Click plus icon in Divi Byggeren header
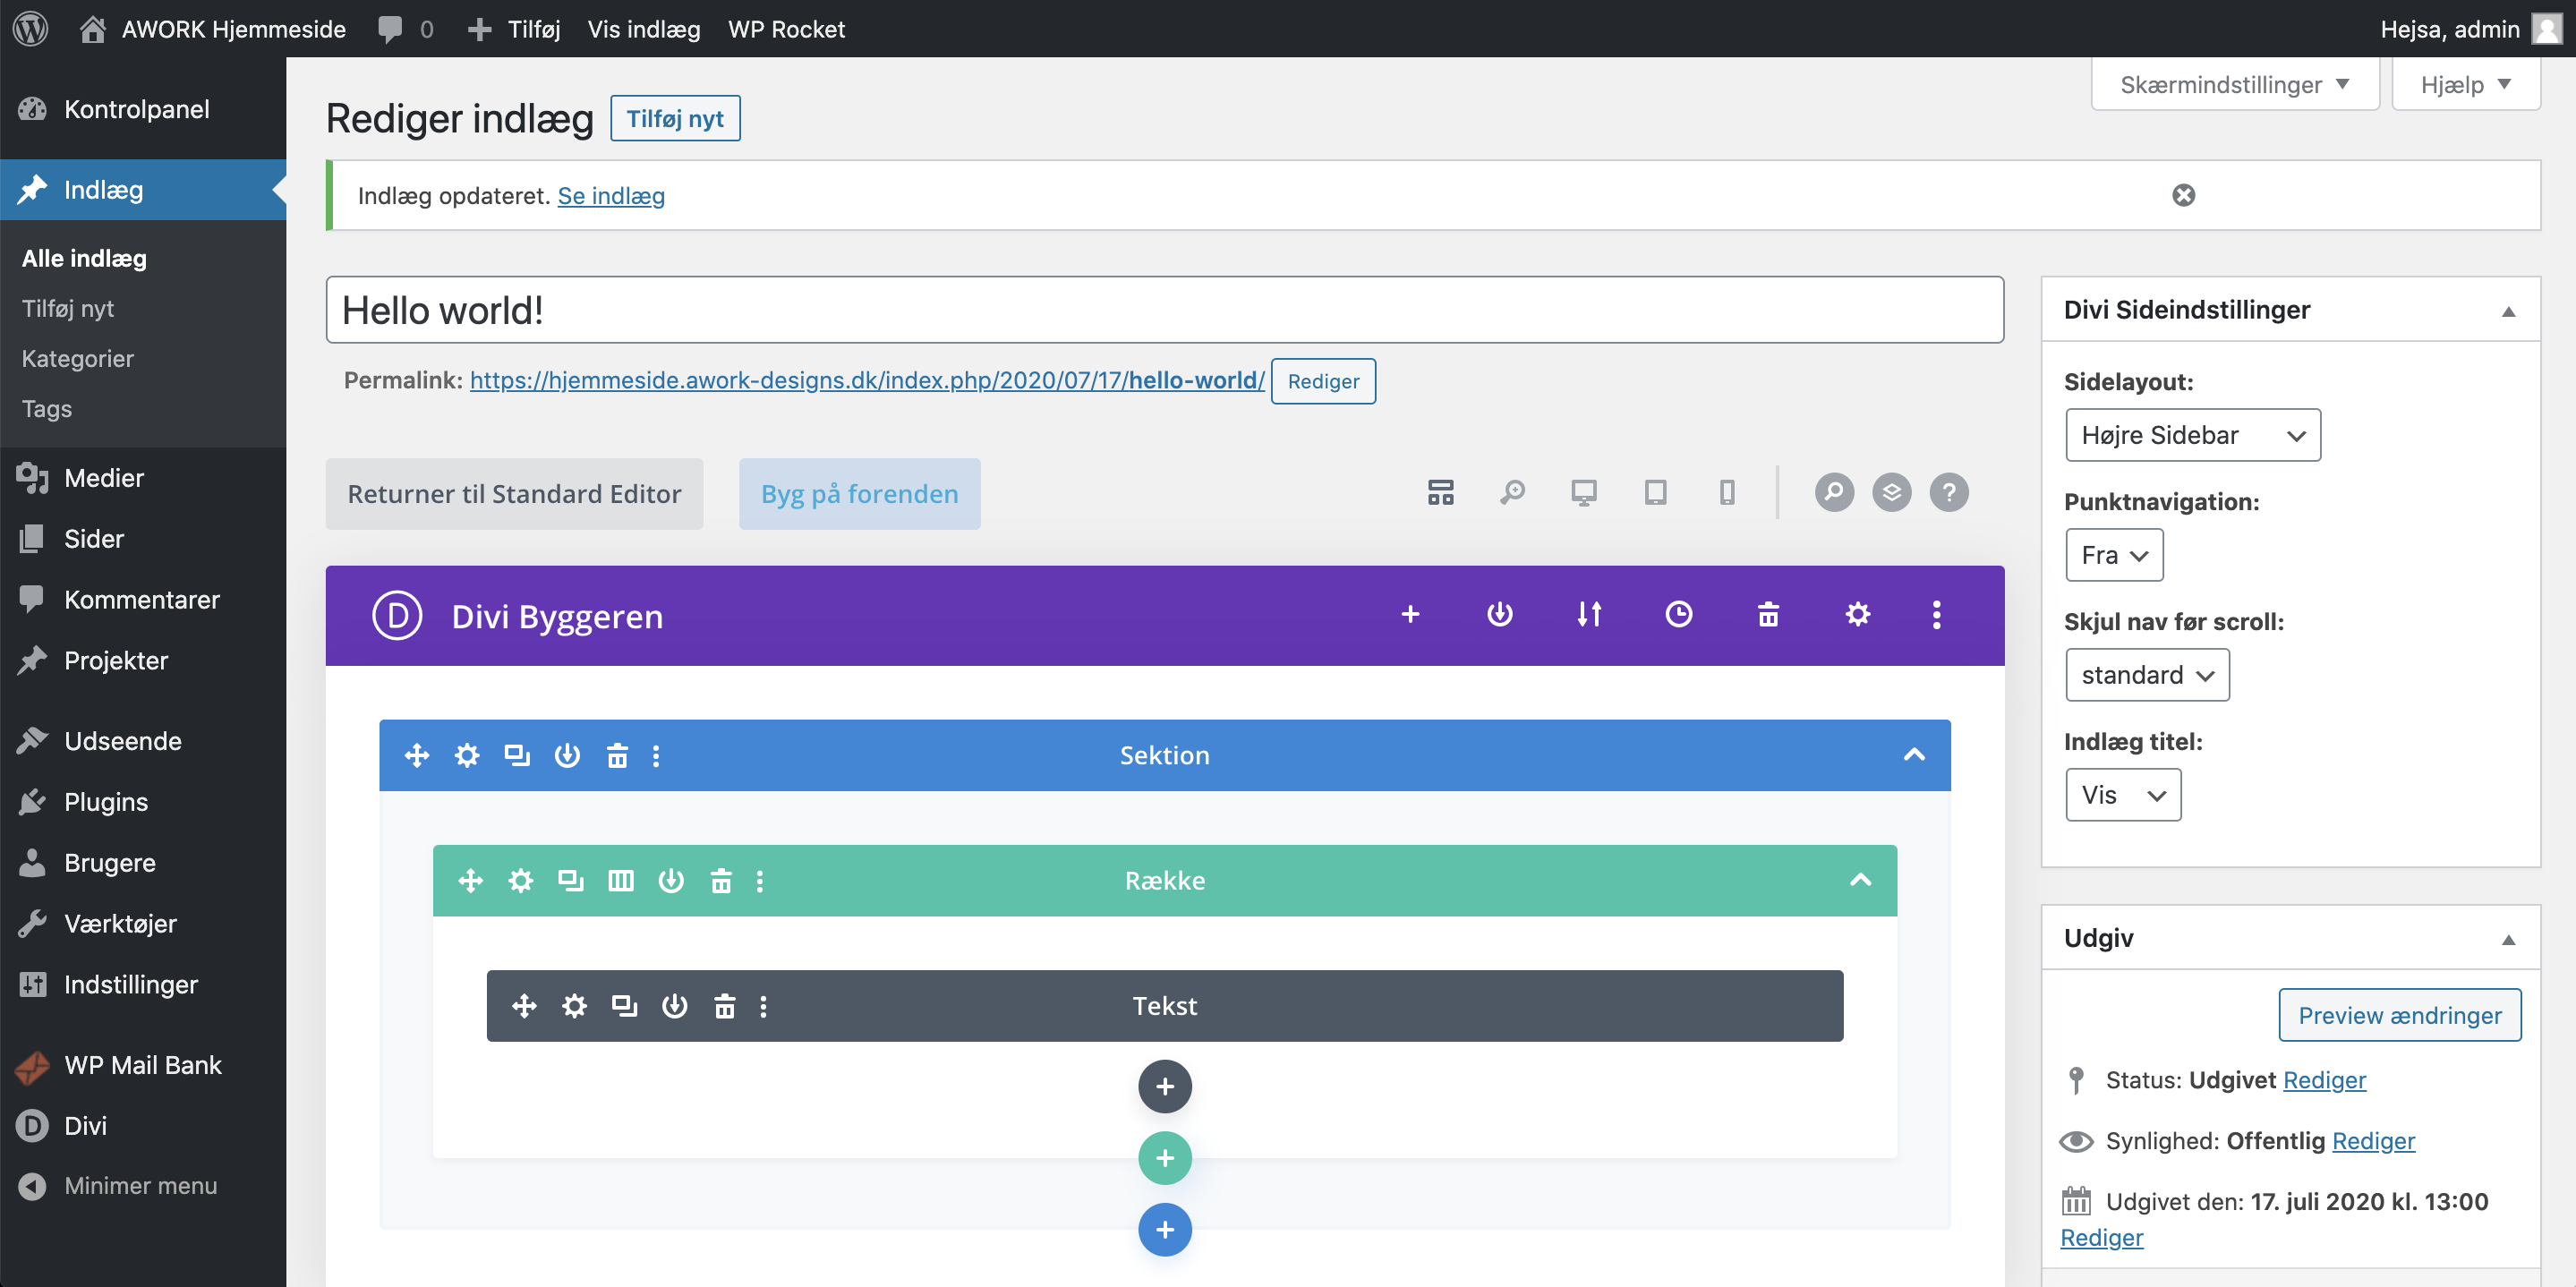The height and width of the screenshot is (1287, 2576). (x=1410, y=614)
